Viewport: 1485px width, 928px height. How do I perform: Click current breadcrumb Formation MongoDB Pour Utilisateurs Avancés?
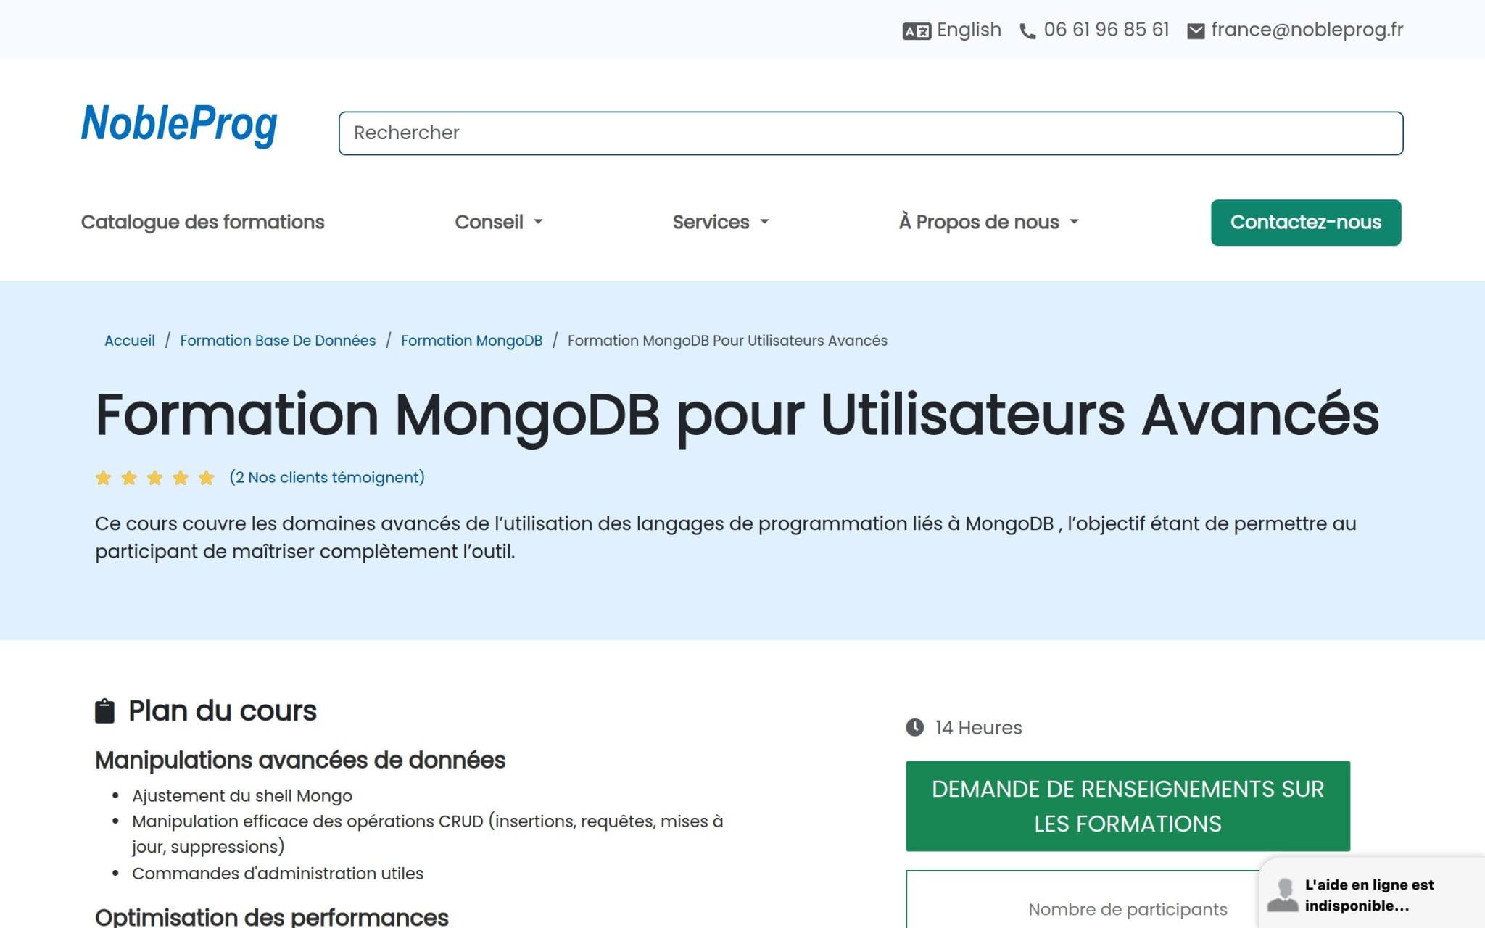click(727, 341)
